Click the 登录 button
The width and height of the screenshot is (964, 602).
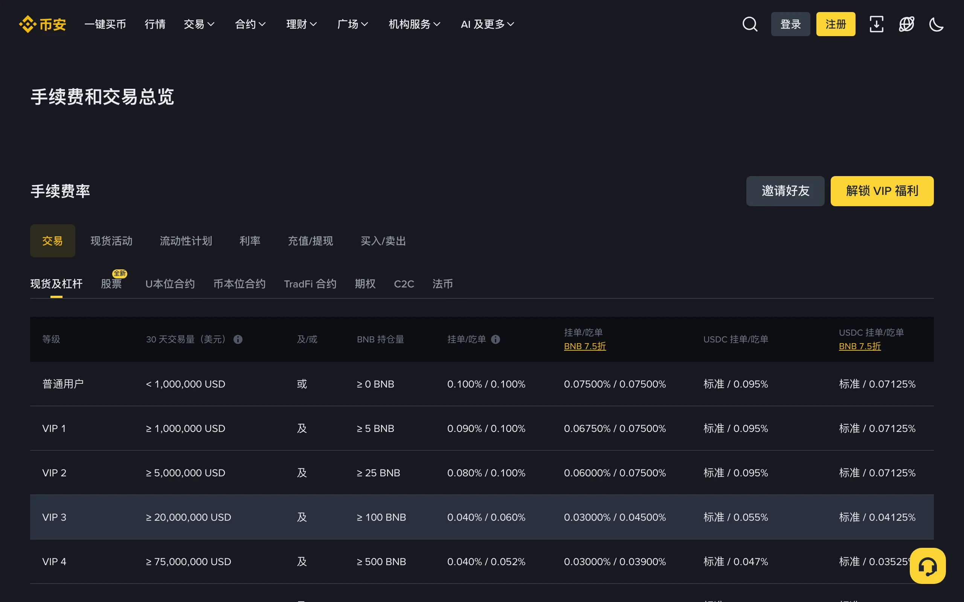click(790, 24)
